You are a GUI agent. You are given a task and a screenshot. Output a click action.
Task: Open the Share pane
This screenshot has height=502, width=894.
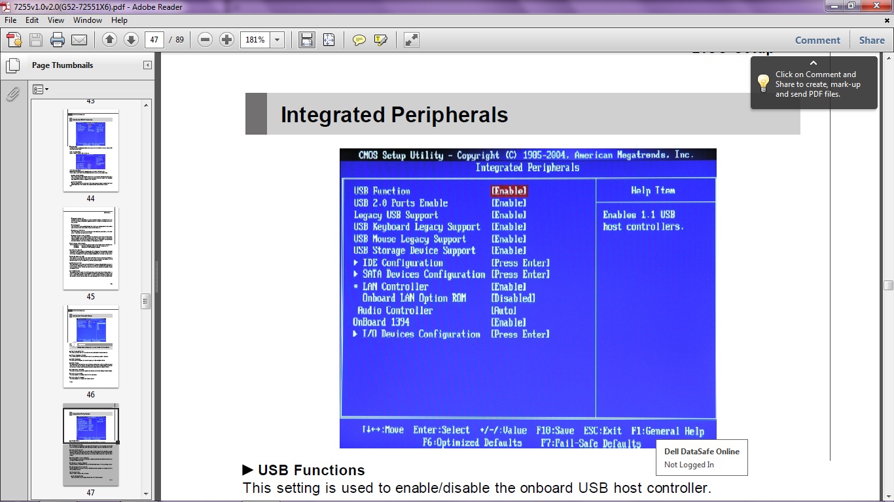point(872,40)
